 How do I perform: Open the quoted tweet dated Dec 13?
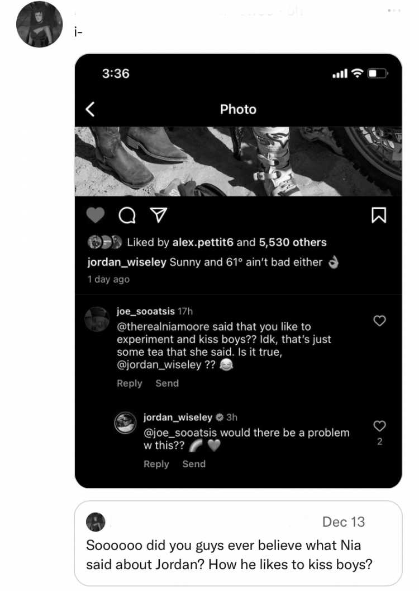[238, 543]
